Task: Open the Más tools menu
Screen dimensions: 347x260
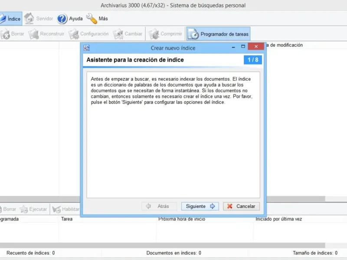Action: pyautogui.click(x=97, y=19)
